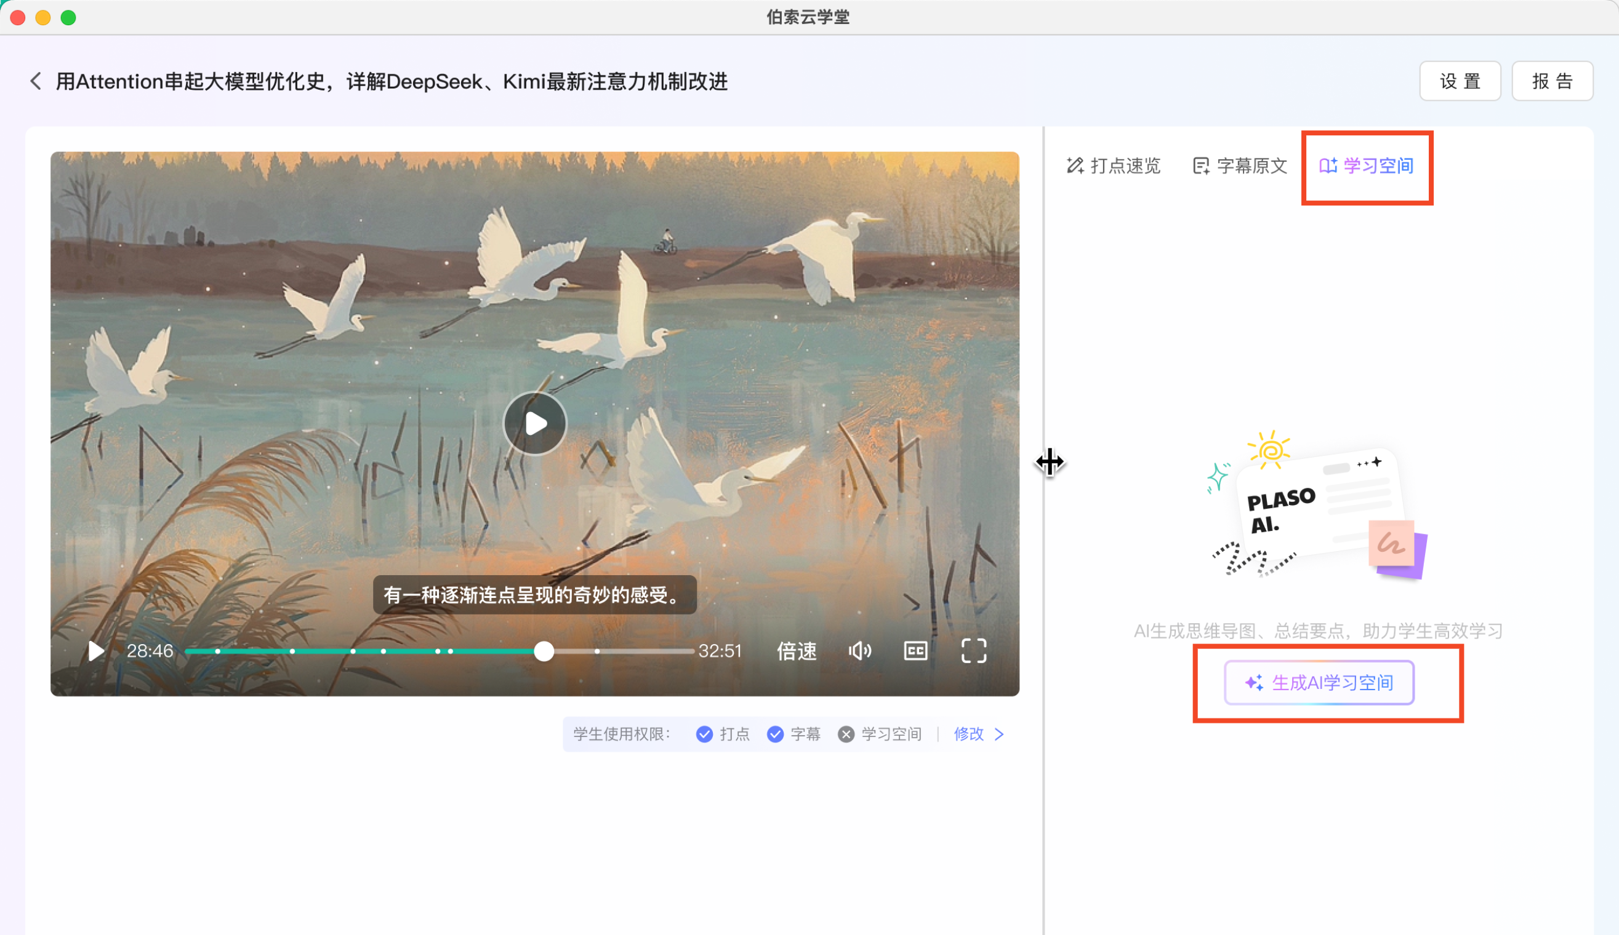Click the 学习空间 permission cross icon
Screen dimensions: 1619x935
(846, 734)
